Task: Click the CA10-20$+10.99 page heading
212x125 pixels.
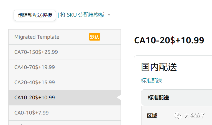Action: pyautogui.click(x=169, y=40)
